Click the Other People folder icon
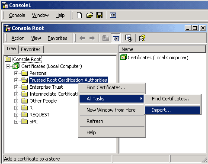The width and height of the screenshot is (208, 164). 24,101
